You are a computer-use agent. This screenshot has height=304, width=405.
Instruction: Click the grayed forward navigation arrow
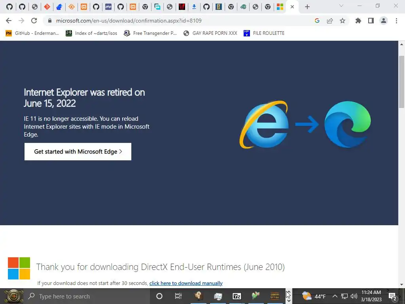point(21,21)
